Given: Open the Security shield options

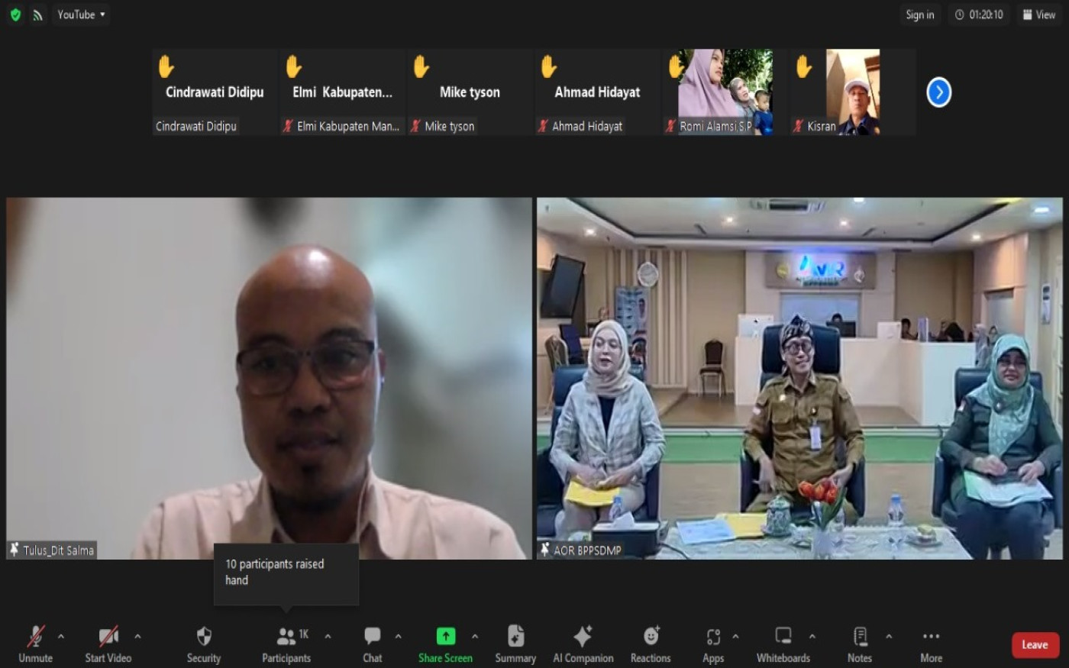Looking at the screenshot, I should 204,644.
